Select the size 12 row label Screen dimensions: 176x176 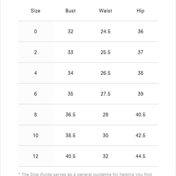point(36,156)
